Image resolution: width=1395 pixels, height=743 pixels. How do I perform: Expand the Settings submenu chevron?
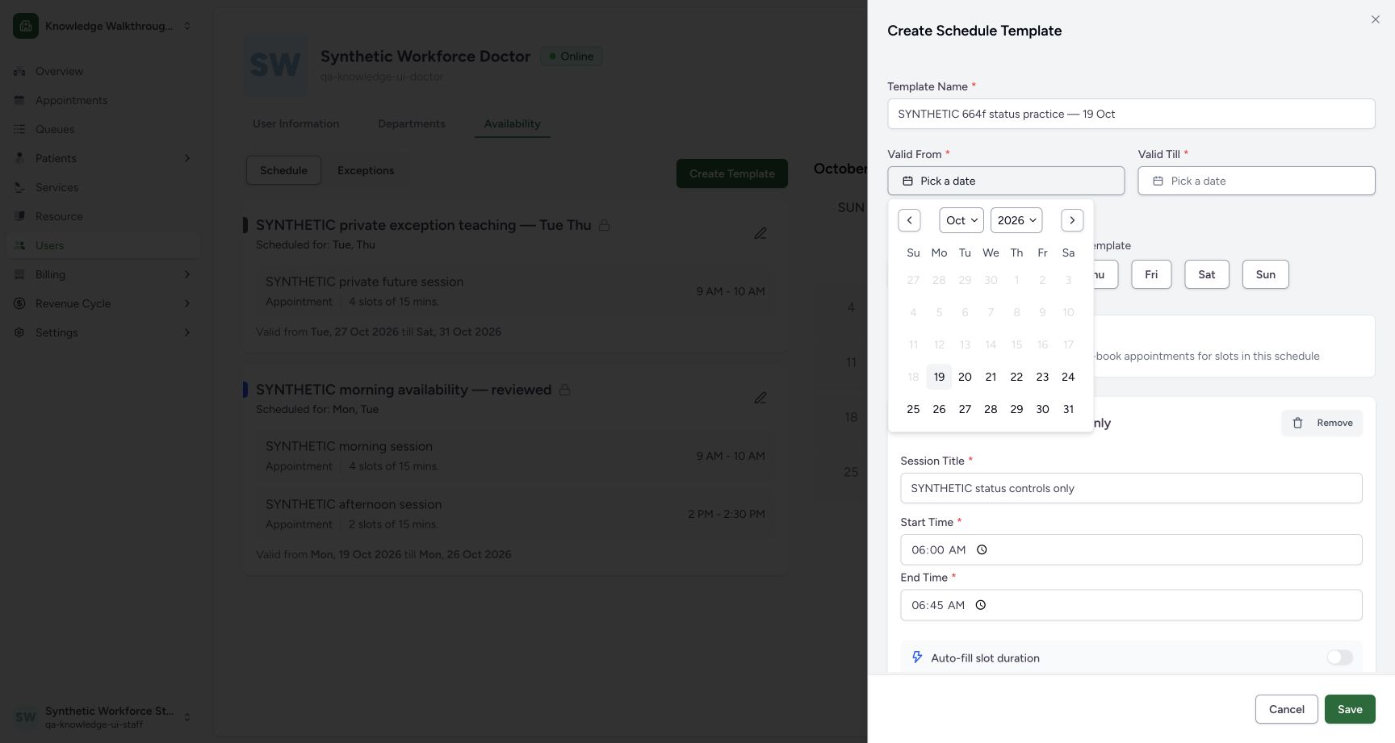click(x=187, y=332)
